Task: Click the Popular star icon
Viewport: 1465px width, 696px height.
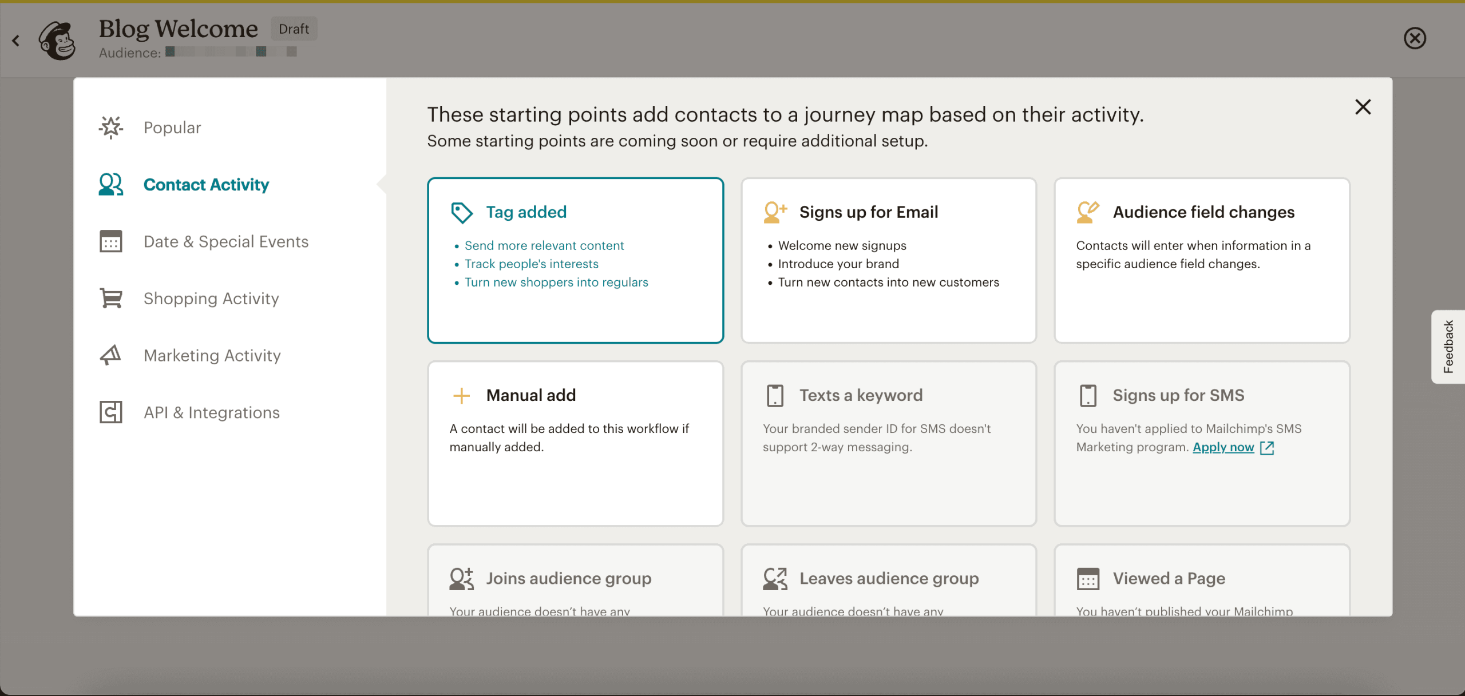Action: pos(111,128)
